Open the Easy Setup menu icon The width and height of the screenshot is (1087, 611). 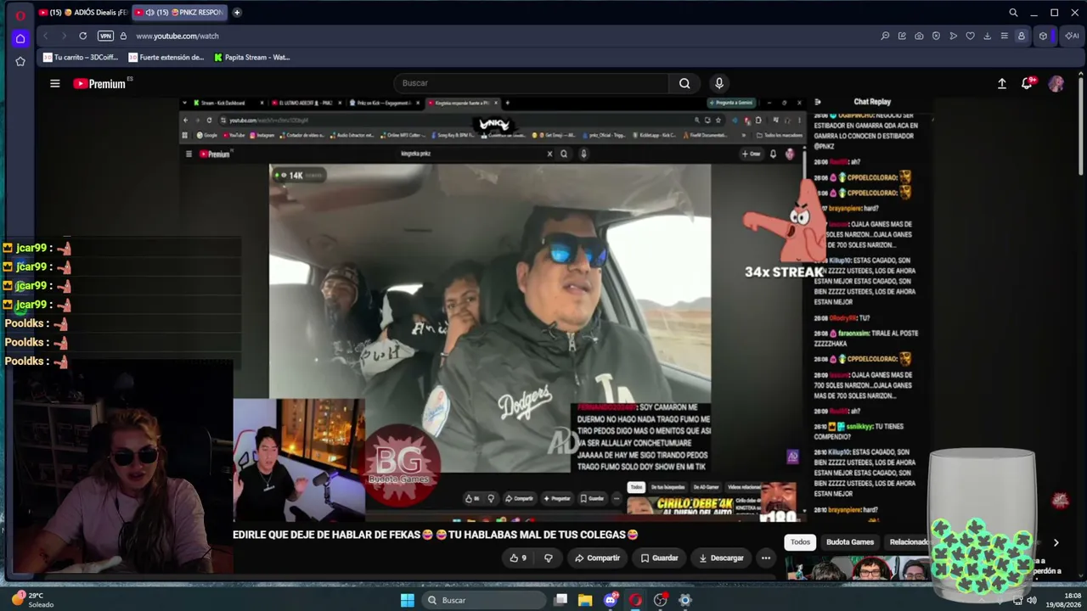(1004, 36)
